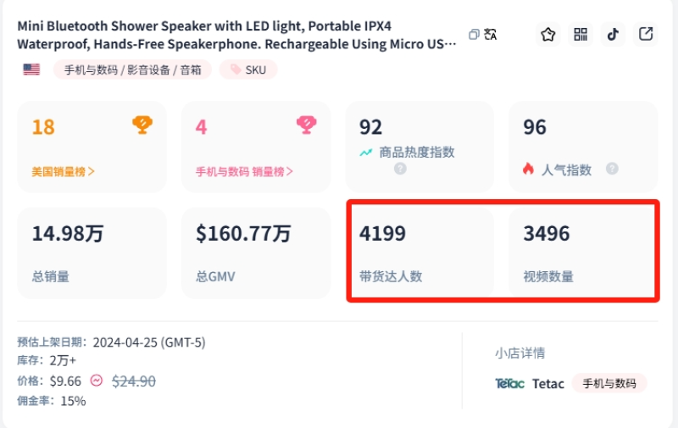Click the pink trophy icon
This screenshot has height=428, width=678.
pyautogui.click(x=306, y=125)
